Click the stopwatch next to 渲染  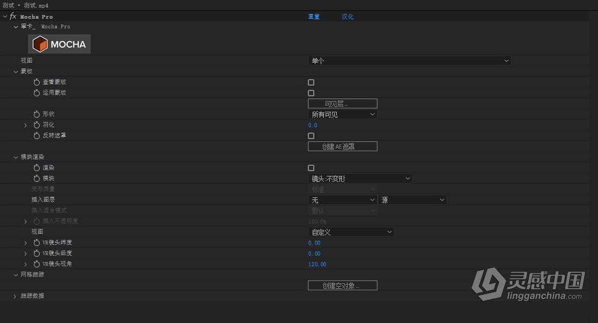coord(36,167)
